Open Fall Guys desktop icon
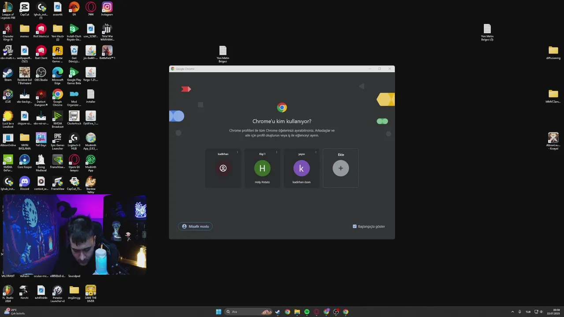The image size is (564, 317). tap(41, 140)
